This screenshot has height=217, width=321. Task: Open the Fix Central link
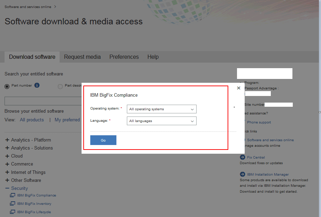(x=256, y=157)
